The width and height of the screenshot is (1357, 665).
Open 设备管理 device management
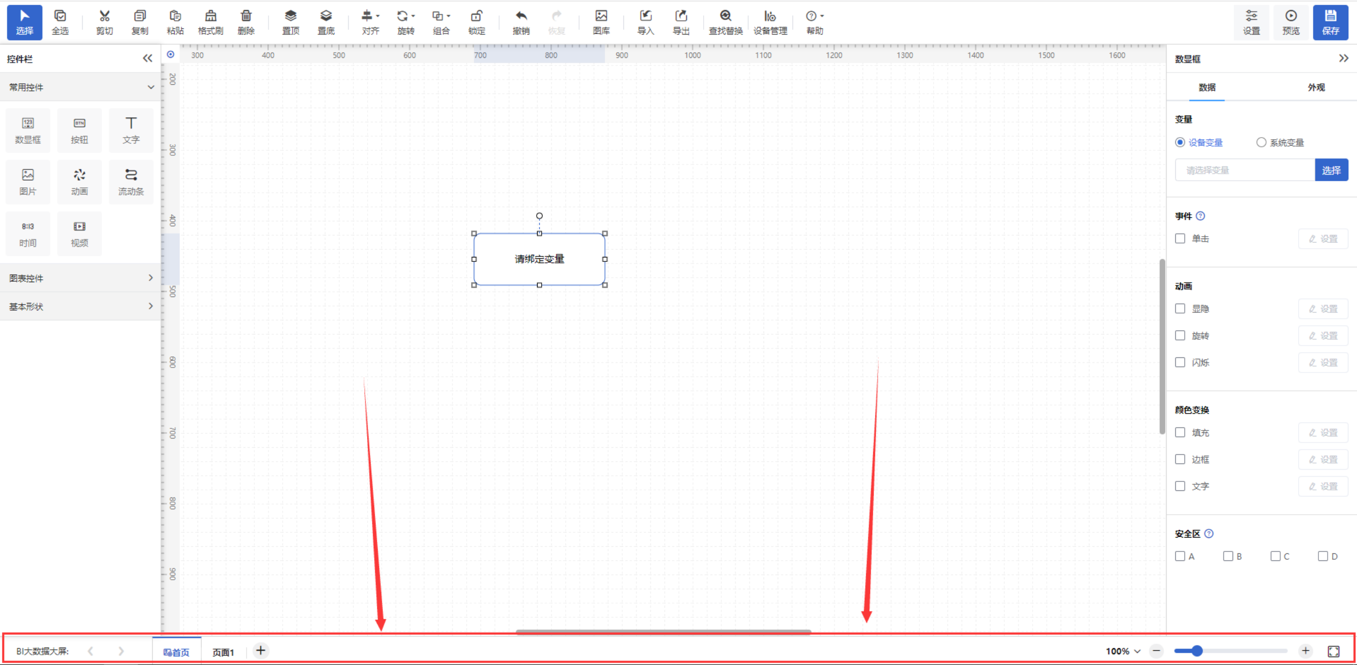pos(770,23)
